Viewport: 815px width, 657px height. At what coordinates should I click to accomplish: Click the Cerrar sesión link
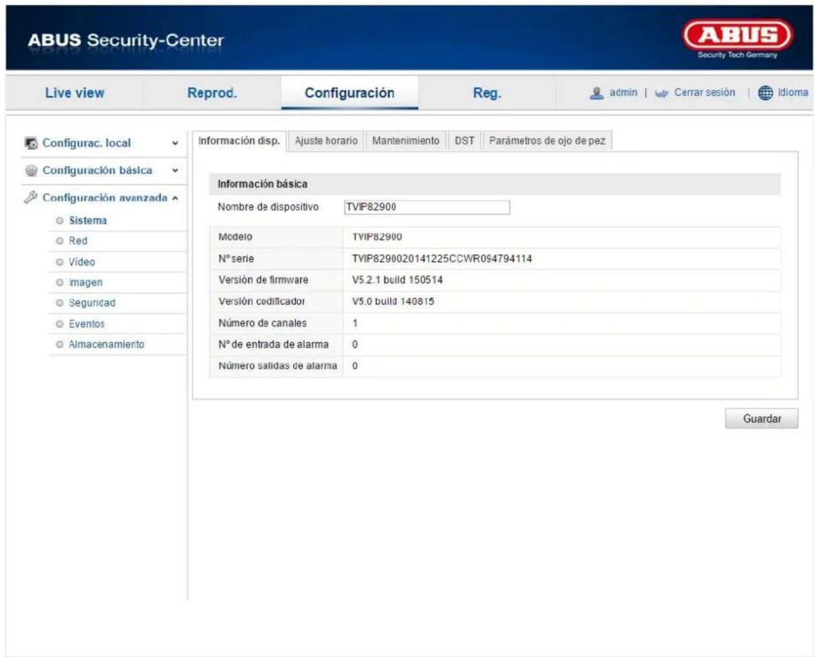click(705, 93)
